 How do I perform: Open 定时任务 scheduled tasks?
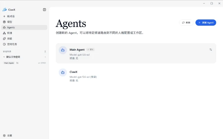tap(24, 44)
